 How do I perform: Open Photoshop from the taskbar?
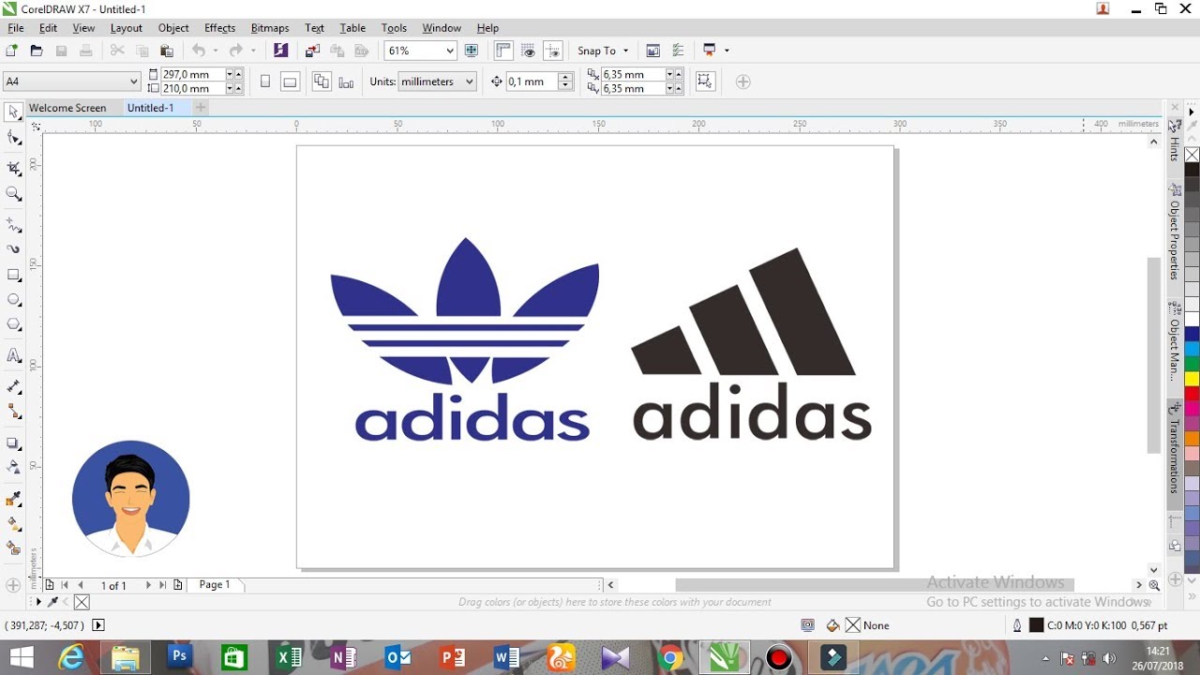point(179,658)
